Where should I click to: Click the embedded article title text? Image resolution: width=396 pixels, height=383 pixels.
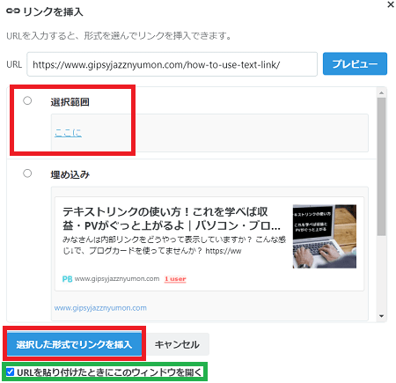(172, 218)
